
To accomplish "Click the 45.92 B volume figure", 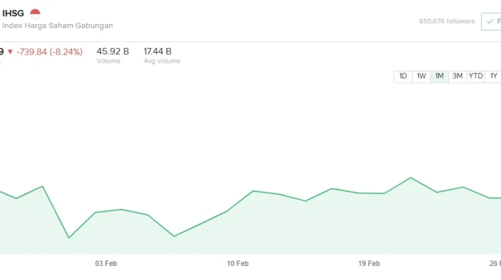I will (x=113, y=51).
